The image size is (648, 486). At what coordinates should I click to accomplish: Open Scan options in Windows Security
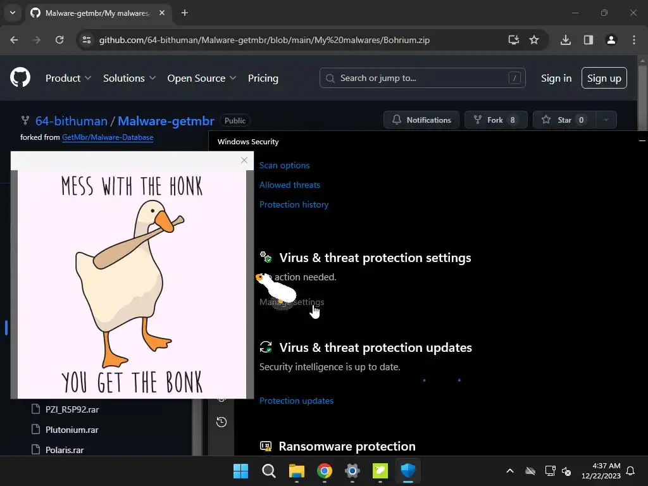point(284,165)
